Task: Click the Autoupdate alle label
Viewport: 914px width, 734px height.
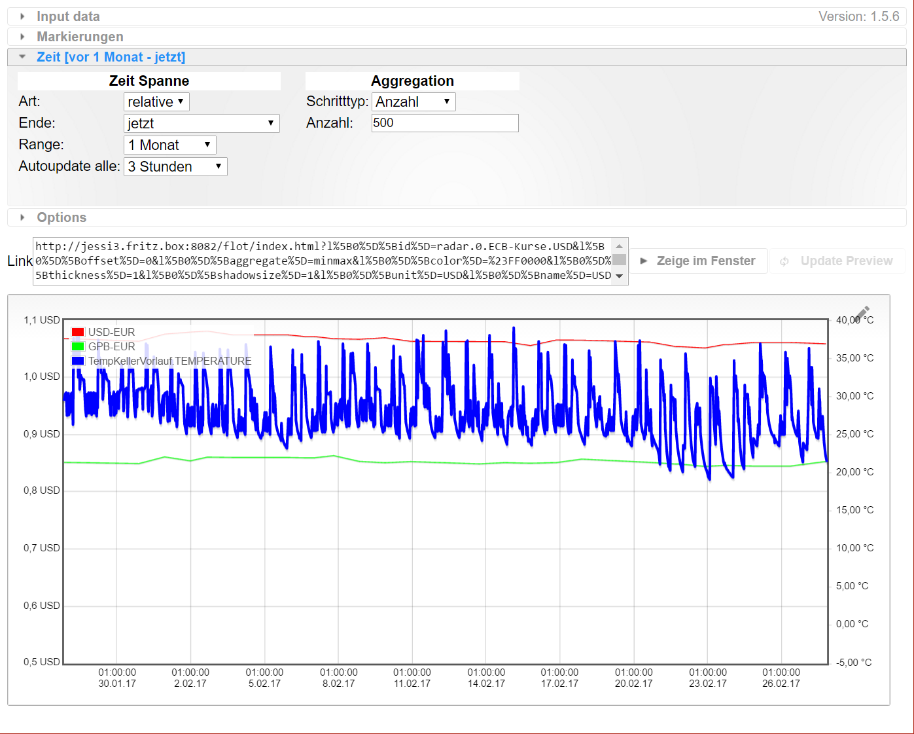Action: point(69,166)
